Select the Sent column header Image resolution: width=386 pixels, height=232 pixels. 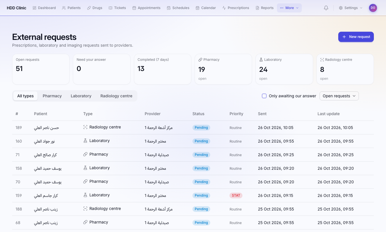[x=262, y=114]
